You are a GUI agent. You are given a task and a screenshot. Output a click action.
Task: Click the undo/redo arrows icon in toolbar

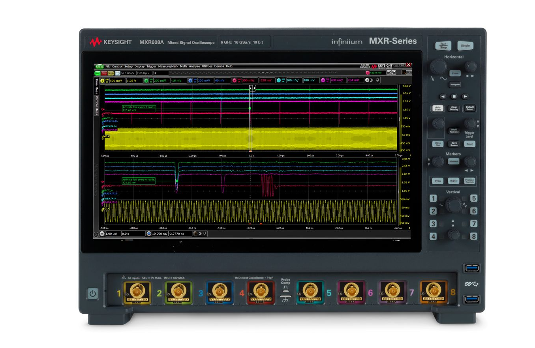pos(391,73)
